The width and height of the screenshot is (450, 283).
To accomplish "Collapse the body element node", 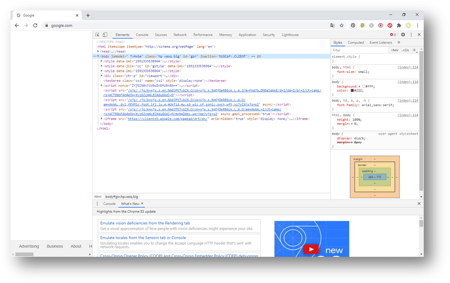I will [98, 56].
